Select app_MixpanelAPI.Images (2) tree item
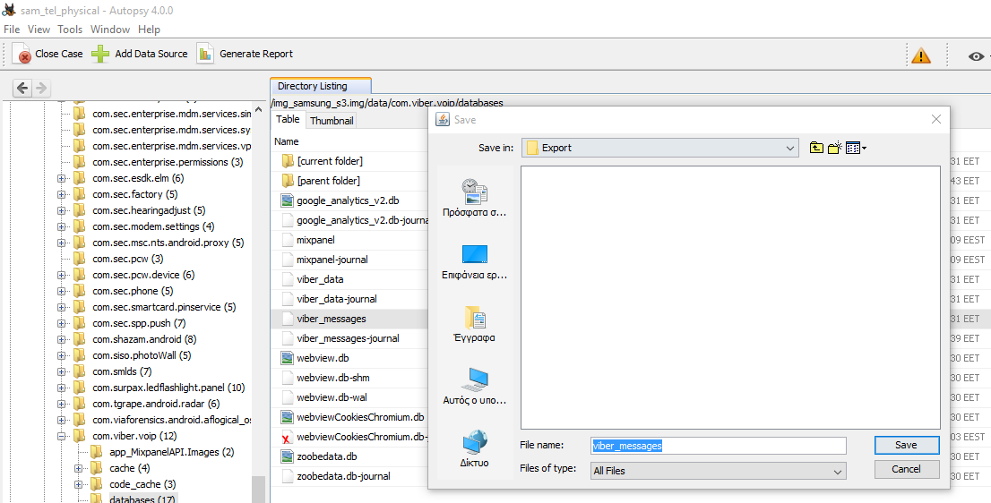Image resolution: width=991 pixels, height=503 pixels. click(x=172, y=452)
